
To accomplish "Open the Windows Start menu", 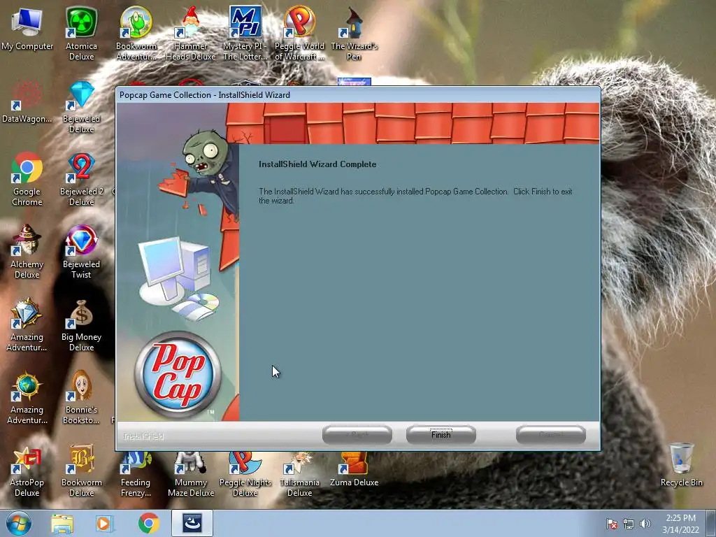I will [x=19, y=523].
